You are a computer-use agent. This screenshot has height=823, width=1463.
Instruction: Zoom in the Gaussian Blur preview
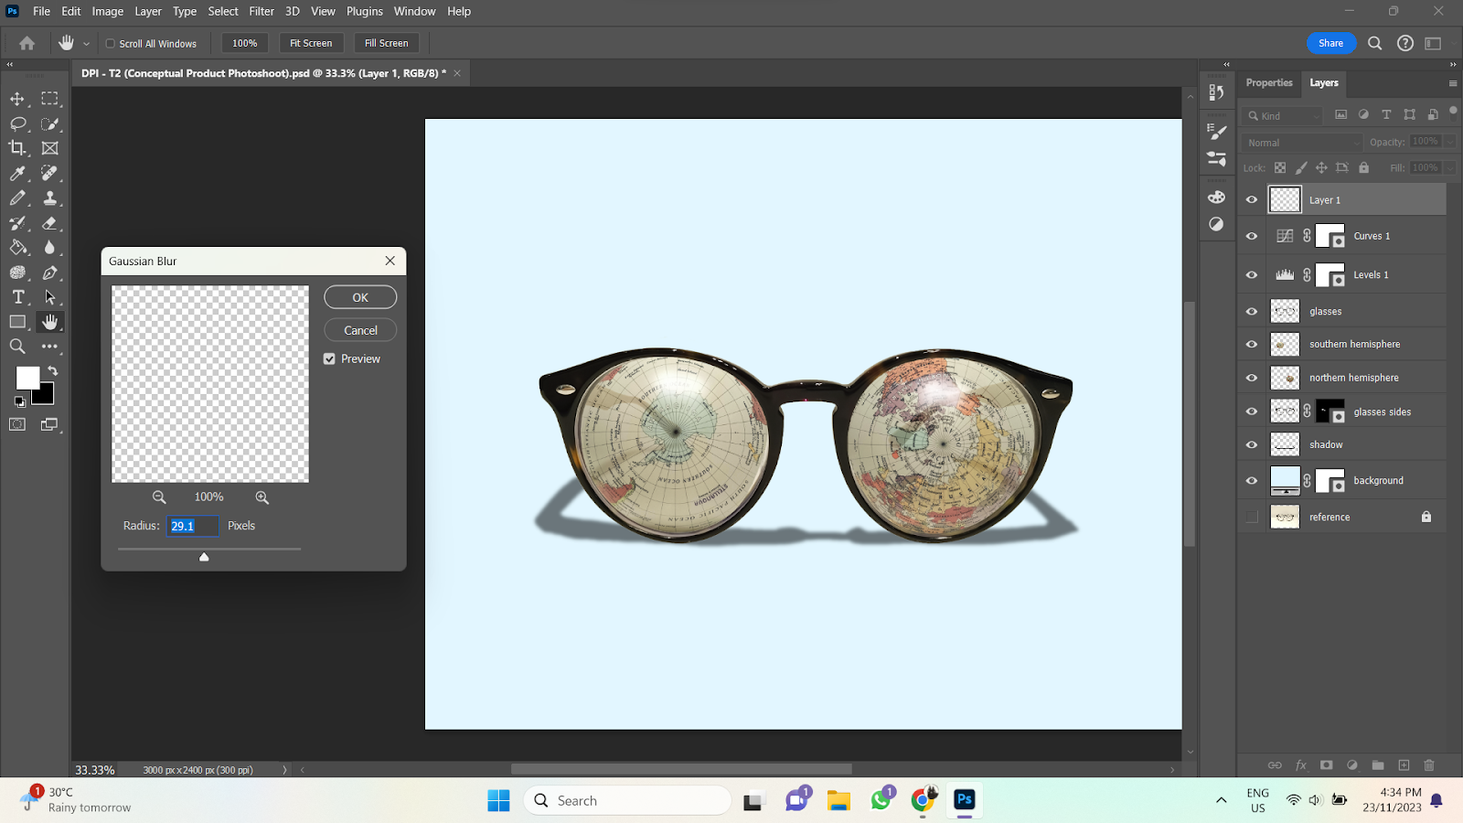point(262,497)
